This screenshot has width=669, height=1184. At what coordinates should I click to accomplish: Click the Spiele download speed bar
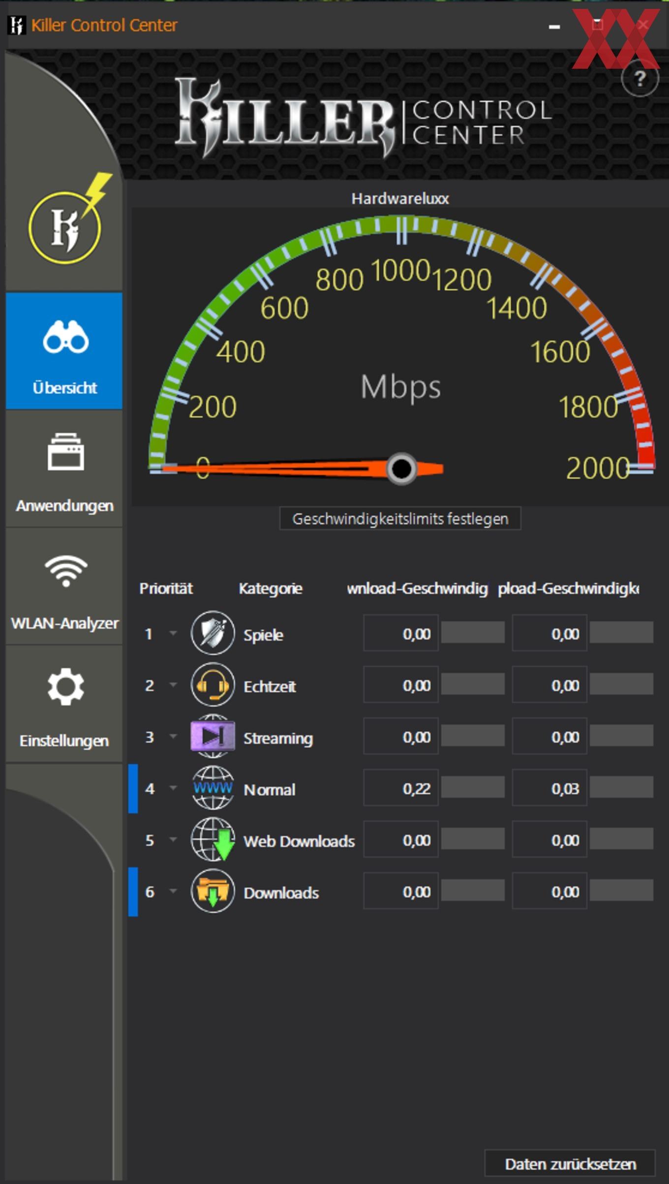tap(473, 632)
